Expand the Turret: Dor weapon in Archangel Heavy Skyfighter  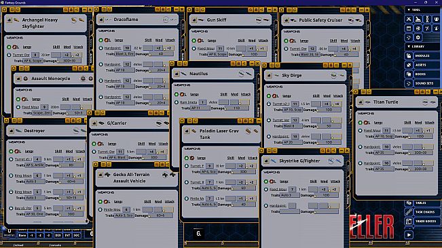[x=9, y=55]
